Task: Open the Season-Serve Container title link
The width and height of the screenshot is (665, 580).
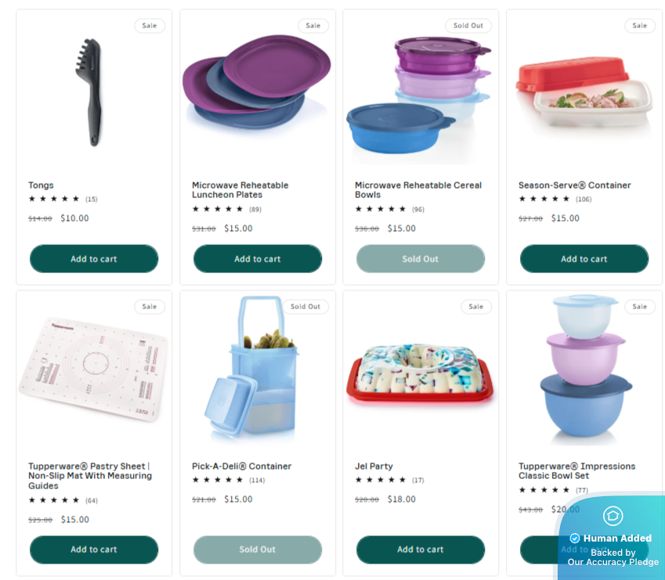Action: tap(575, 186)
